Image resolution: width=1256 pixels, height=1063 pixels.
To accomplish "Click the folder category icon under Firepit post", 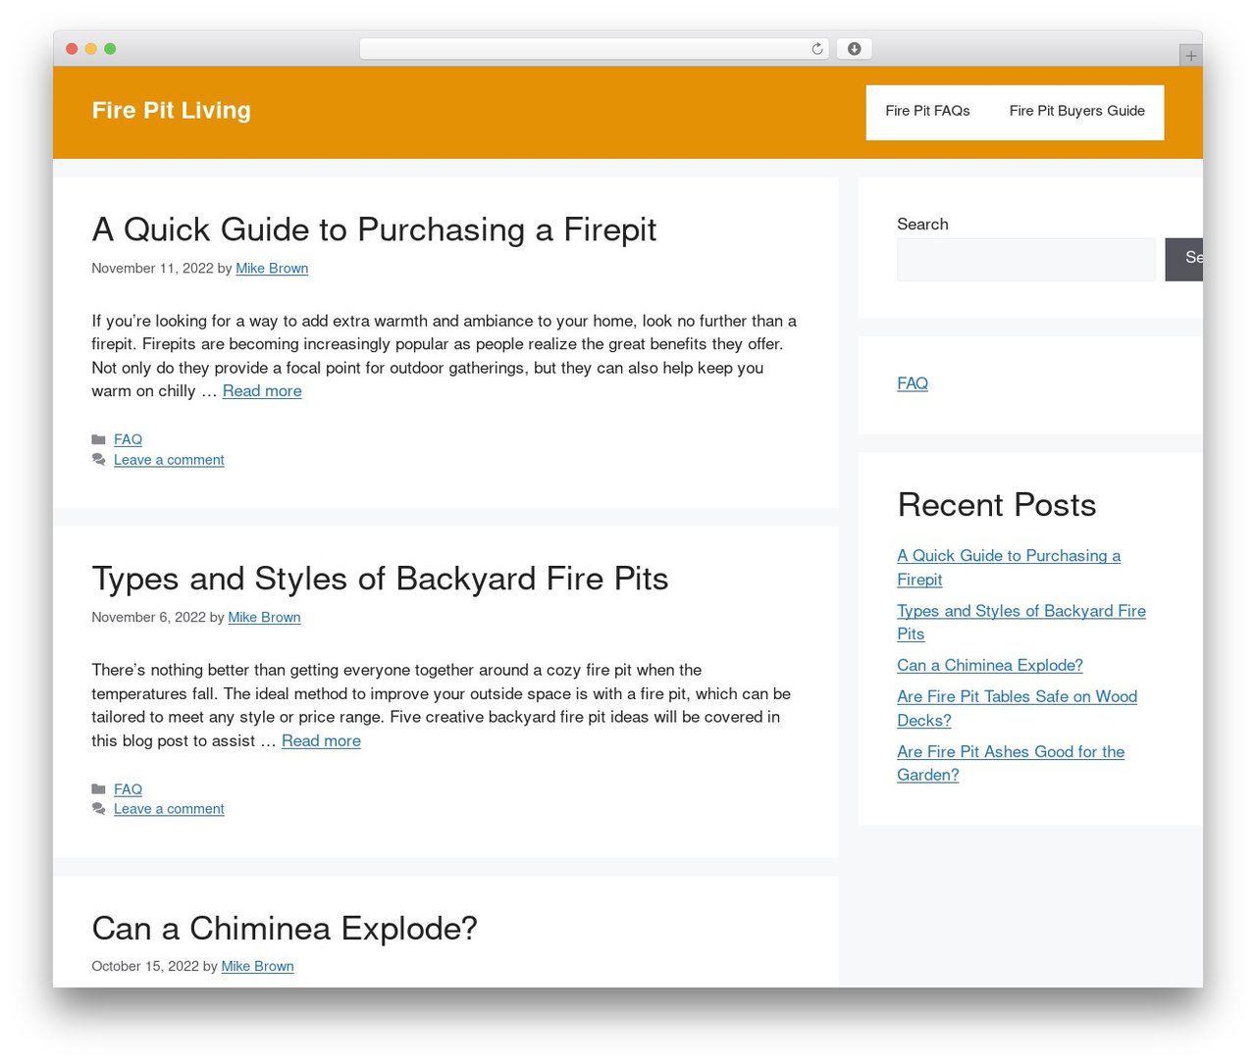I will (x=98, y=440).
